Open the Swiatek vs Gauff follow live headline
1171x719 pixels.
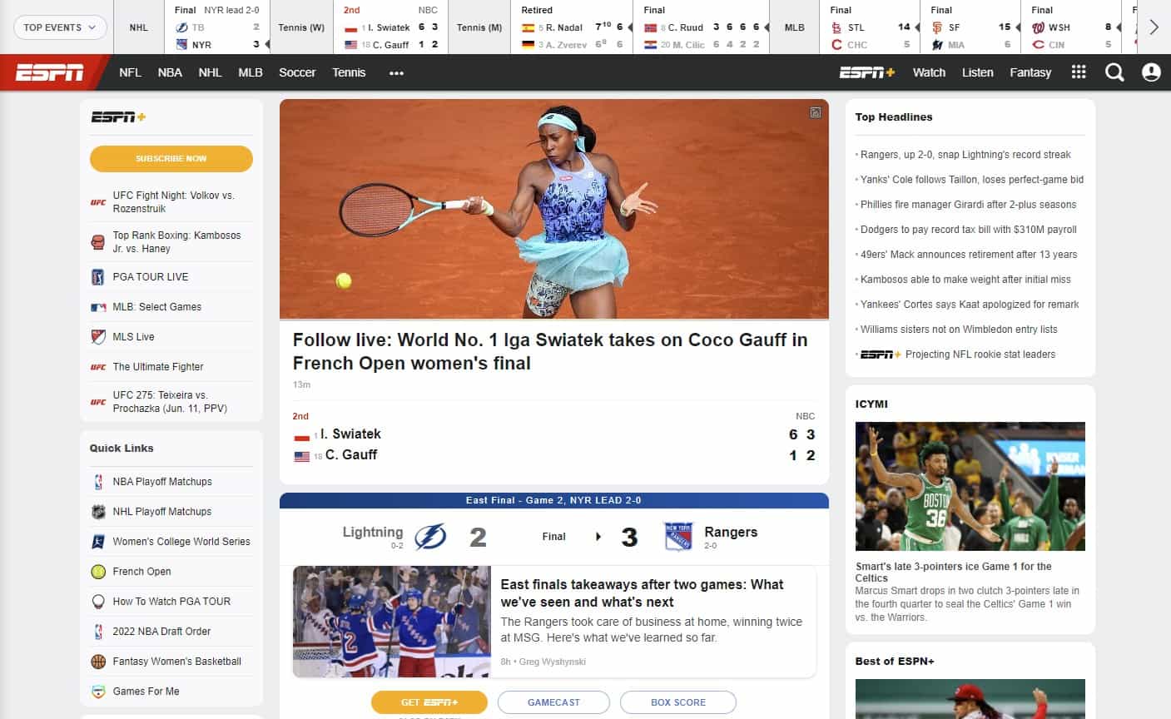click(x=550, y=351)
